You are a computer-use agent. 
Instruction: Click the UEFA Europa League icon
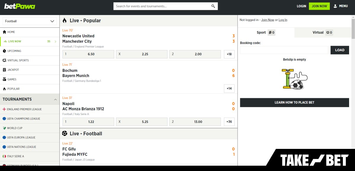pos(4,137)
